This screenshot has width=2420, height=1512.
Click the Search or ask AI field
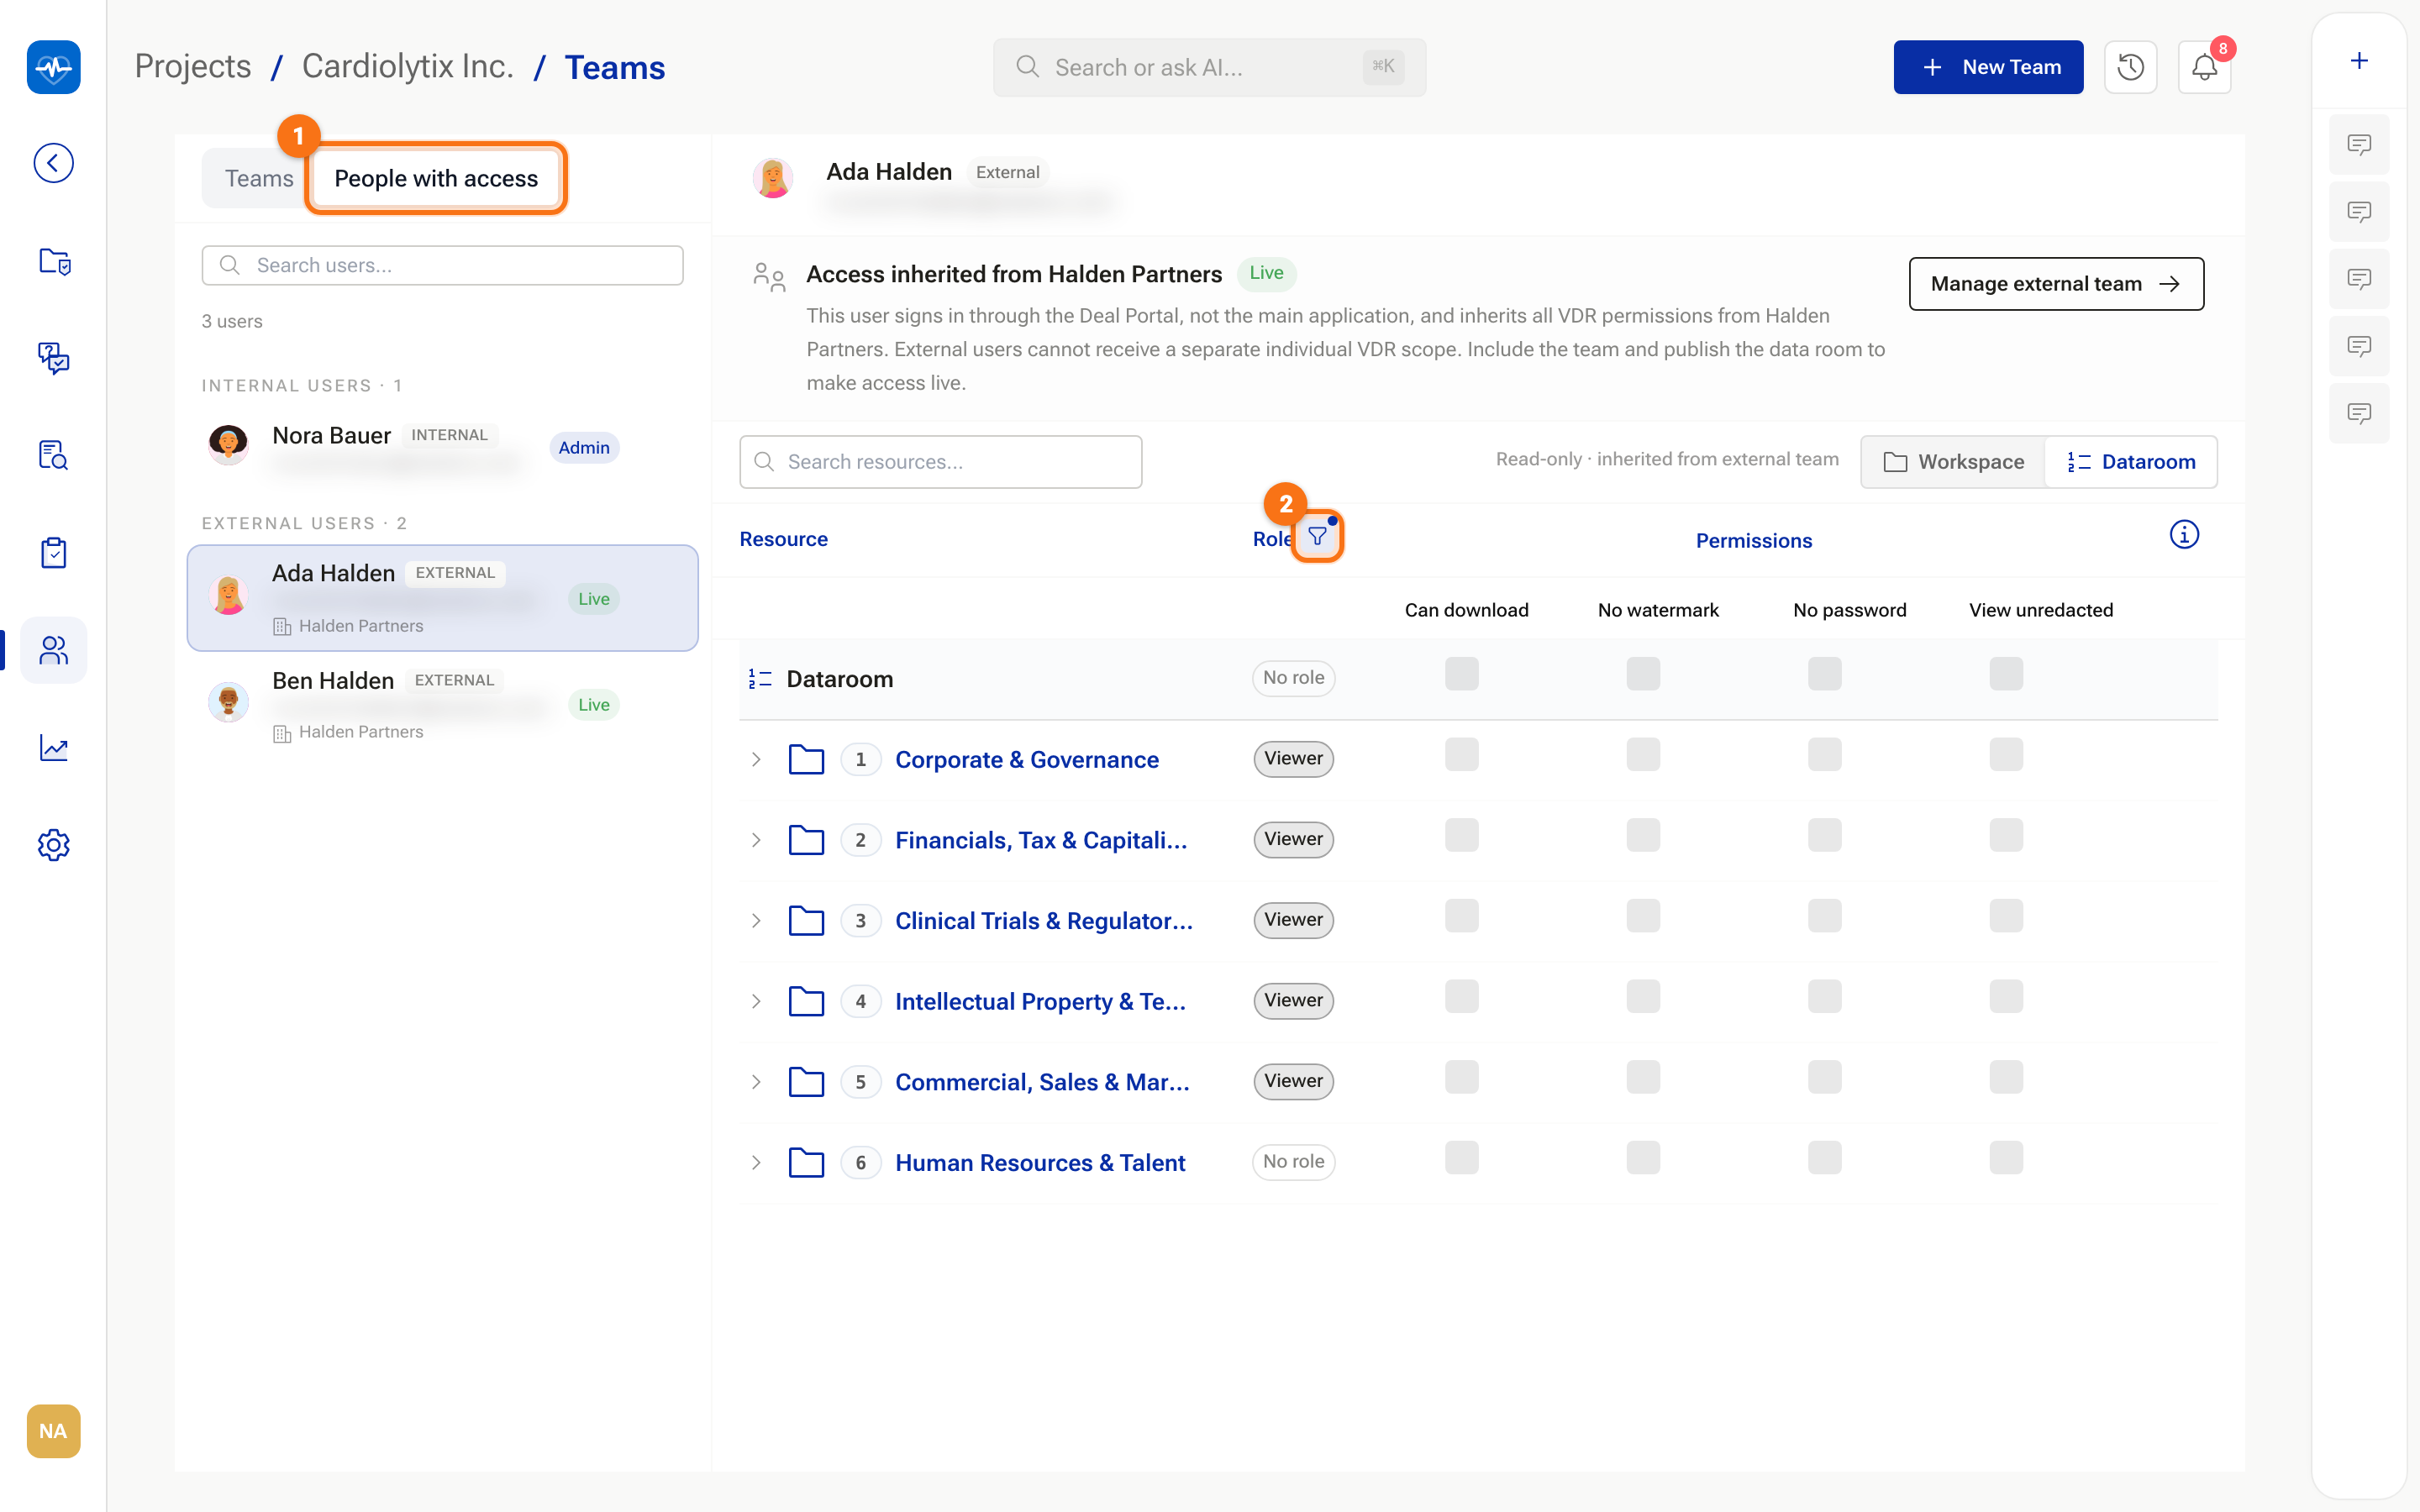point(1209,67)
